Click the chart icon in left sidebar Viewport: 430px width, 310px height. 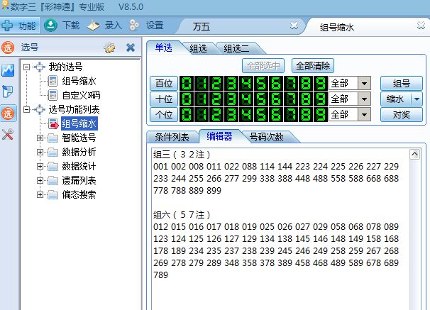coord(9,70)
